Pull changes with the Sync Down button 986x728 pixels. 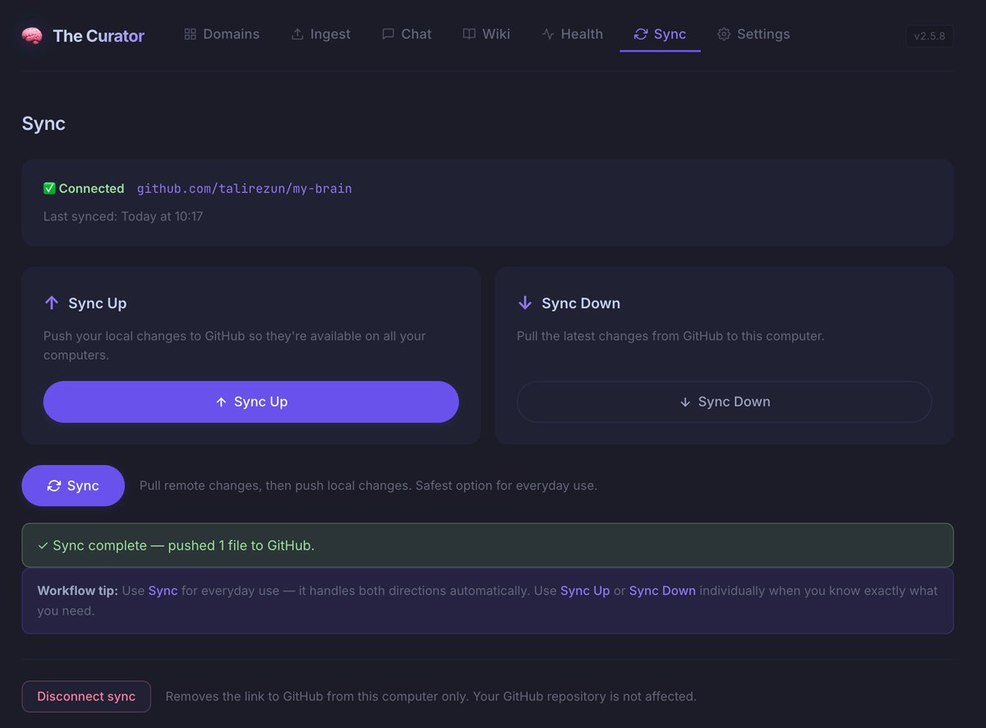click(724, 402)
